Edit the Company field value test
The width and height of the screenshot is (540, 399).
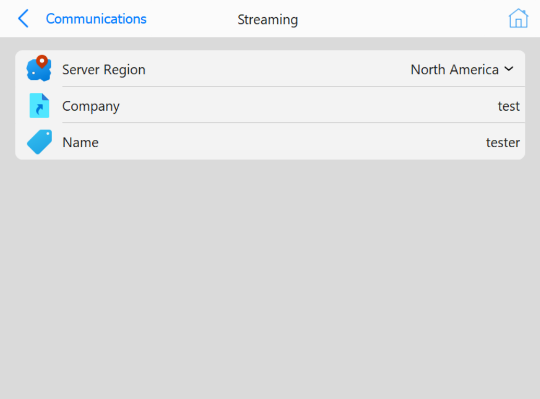click(508, 106)
